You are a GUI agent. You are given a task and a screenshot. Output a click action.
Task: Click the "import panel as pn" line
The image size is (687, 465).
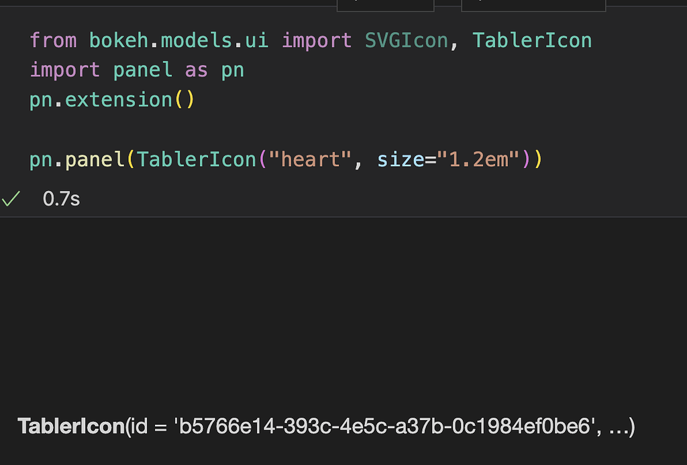(x=137, y=70)
